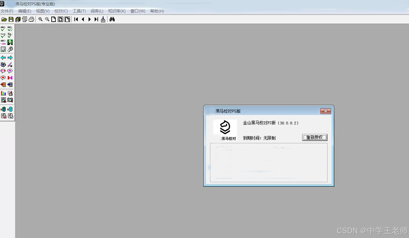Click the 黑马校对 logo in dialog
Viewport: 409px width, 238px height.
point(225,130)
